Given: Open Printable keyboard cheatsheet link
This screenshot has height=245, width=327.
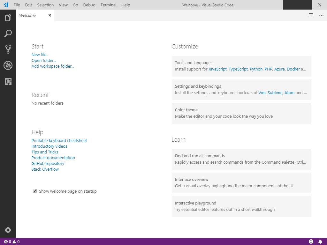Looking at the screenshot, I should 59,141.
